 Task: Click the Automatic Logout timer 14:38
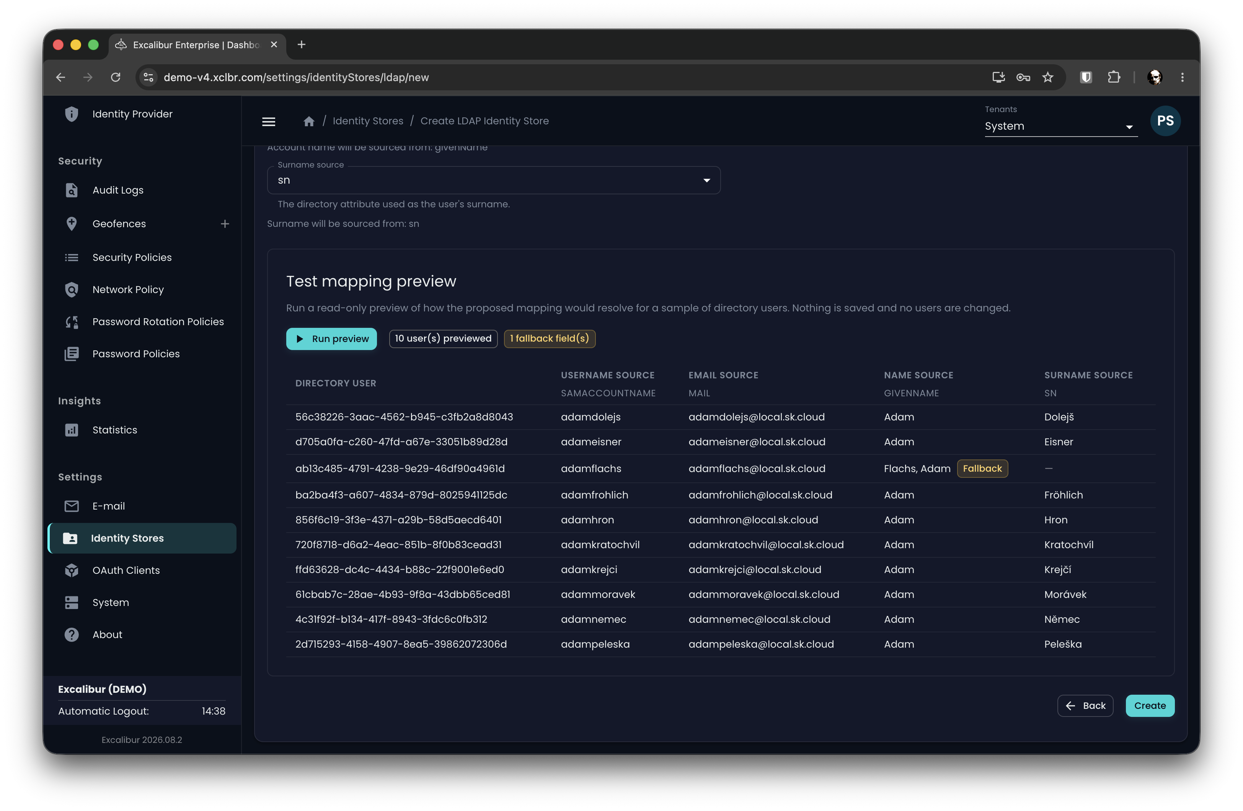click(x=213, y=711)
